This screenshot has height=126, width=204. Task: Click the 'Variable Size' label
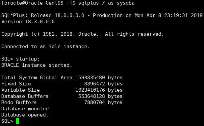[x=20, y=90]
